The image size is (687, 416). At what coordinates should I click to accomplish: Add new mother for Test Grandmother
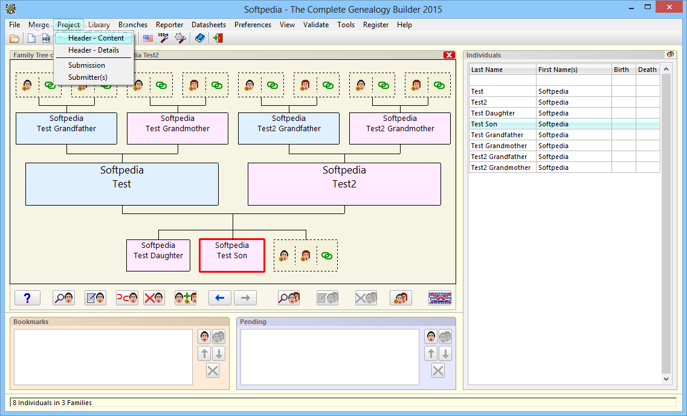(194, 85)
